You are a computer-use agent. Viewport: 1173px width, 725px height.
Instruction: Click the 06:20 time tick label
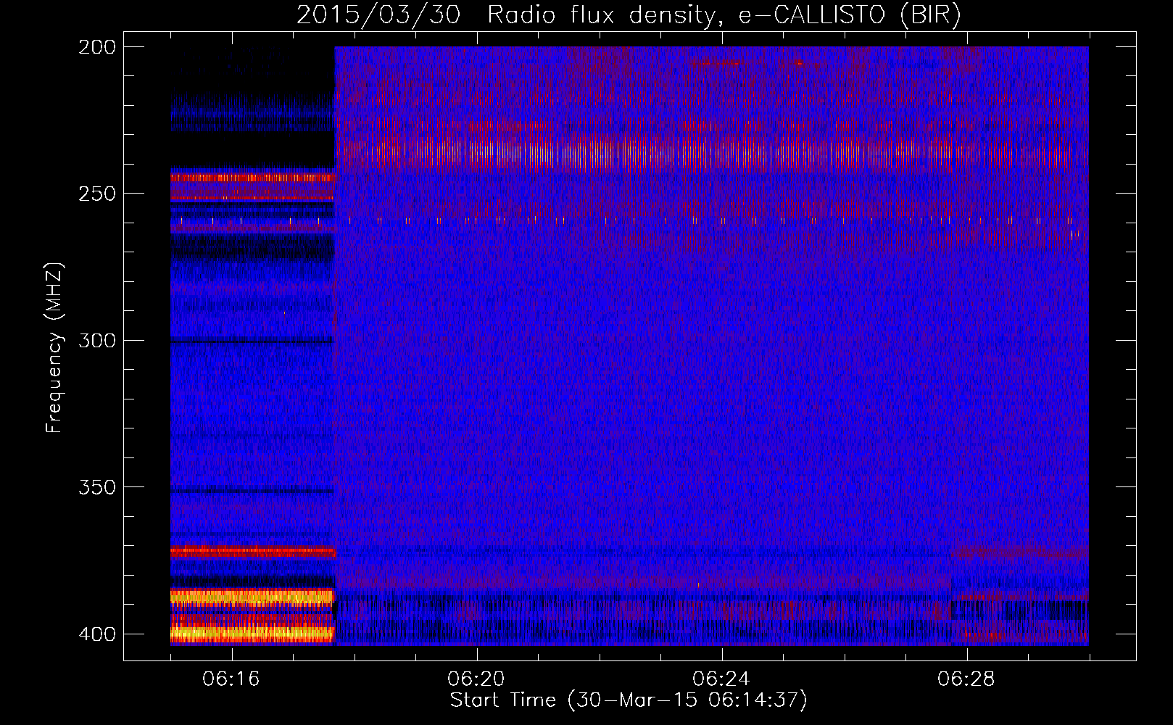[x=476, y=679]
